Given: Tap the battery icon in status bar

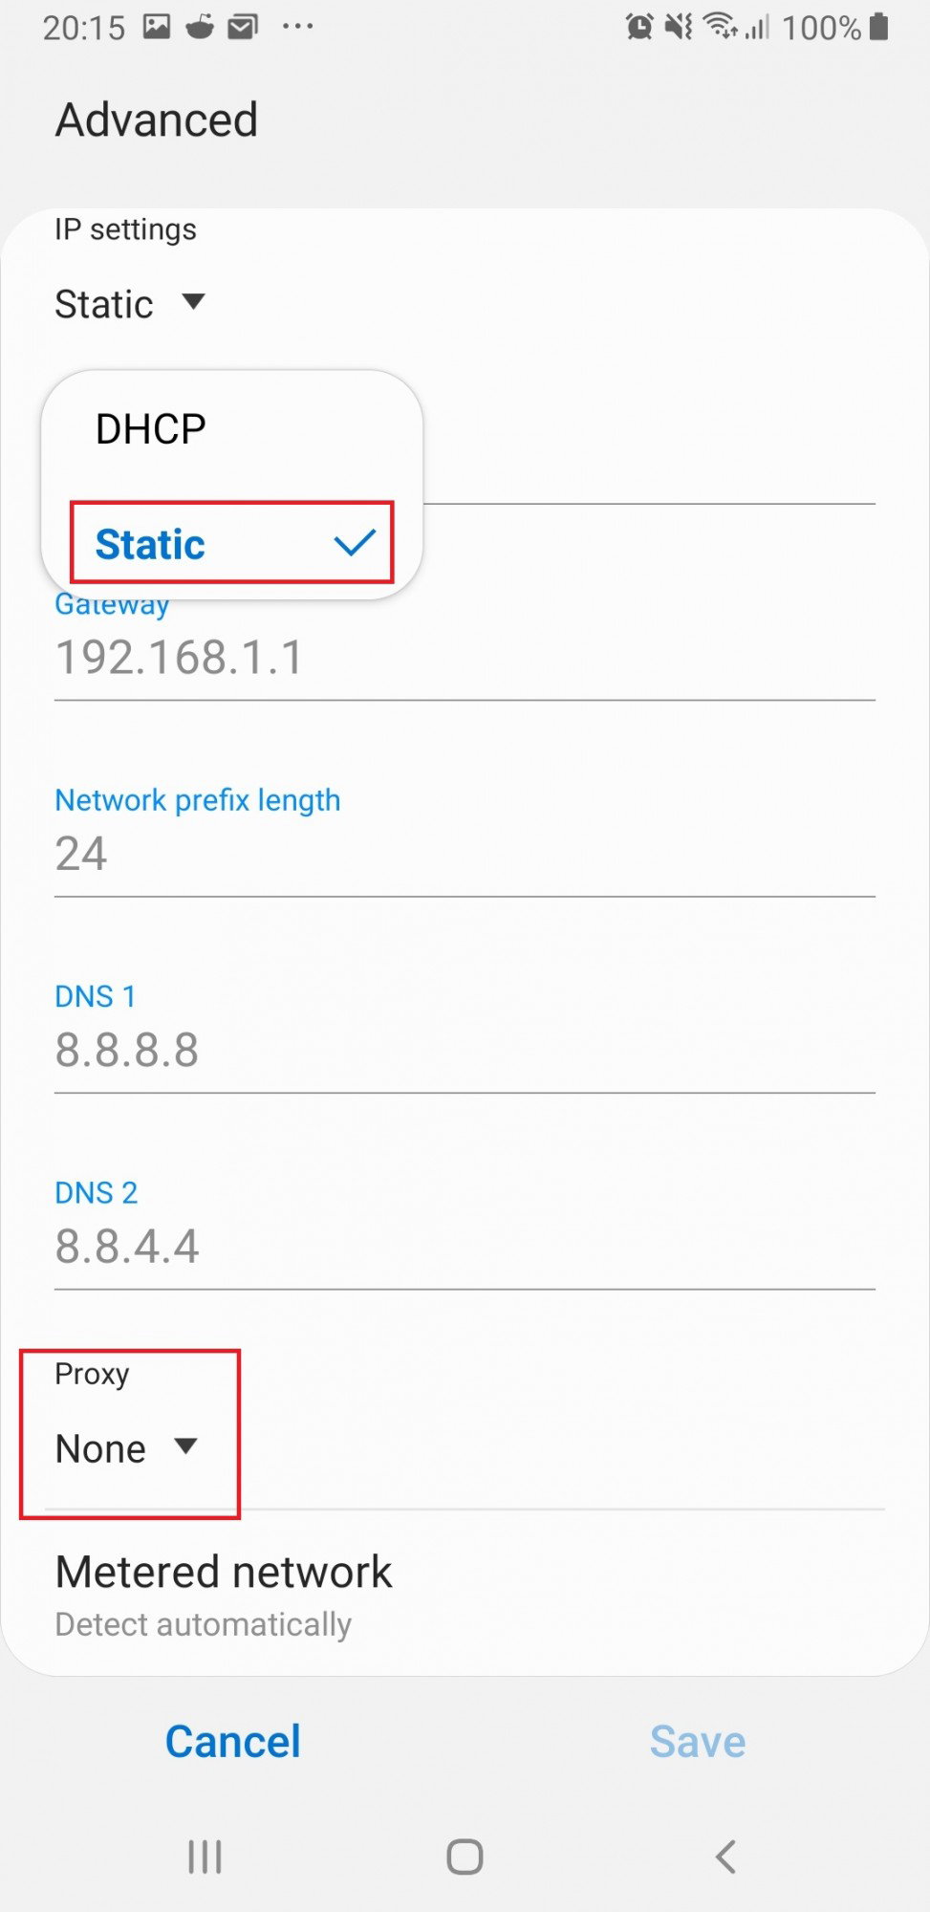Looking at the screenshot, I should pos(879,26).
